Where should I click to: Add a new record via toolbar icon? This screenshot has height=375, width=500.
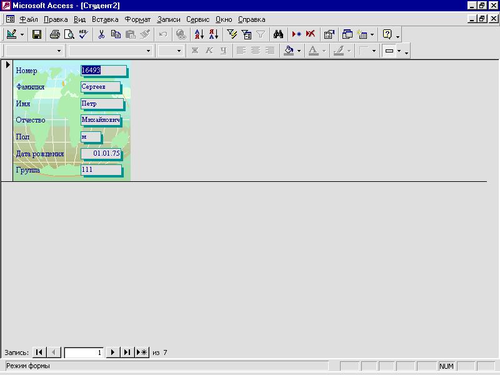coord(296,34)
